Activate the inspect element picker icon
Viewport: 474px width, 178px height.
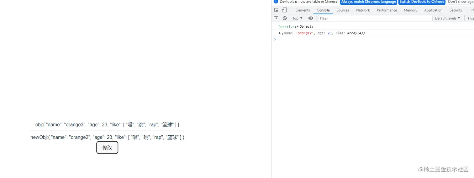(x=276, y=10)
